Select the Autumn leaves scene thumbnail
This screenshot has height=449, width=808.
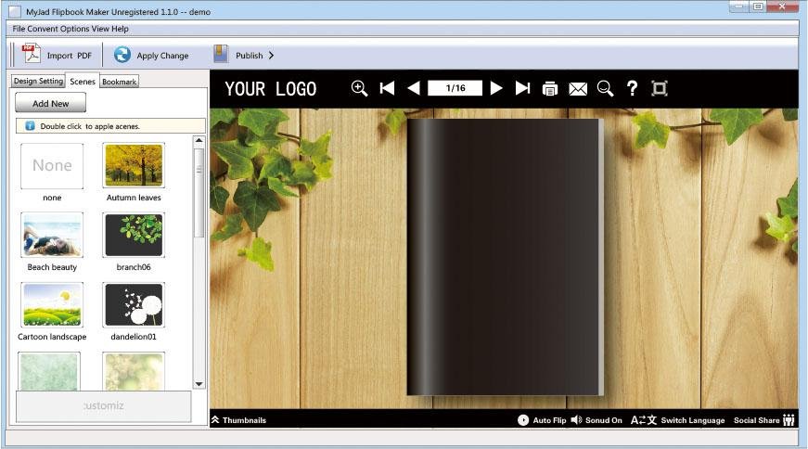tap(134, 165)
